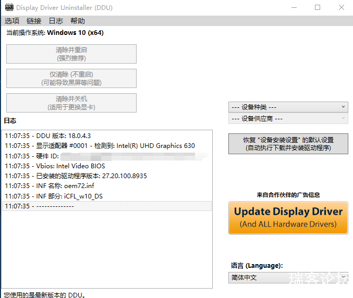This screenshot has width=353, height=298.
Task: Click the 仅清除 (不重启) button
Action: tap(71, 79)
